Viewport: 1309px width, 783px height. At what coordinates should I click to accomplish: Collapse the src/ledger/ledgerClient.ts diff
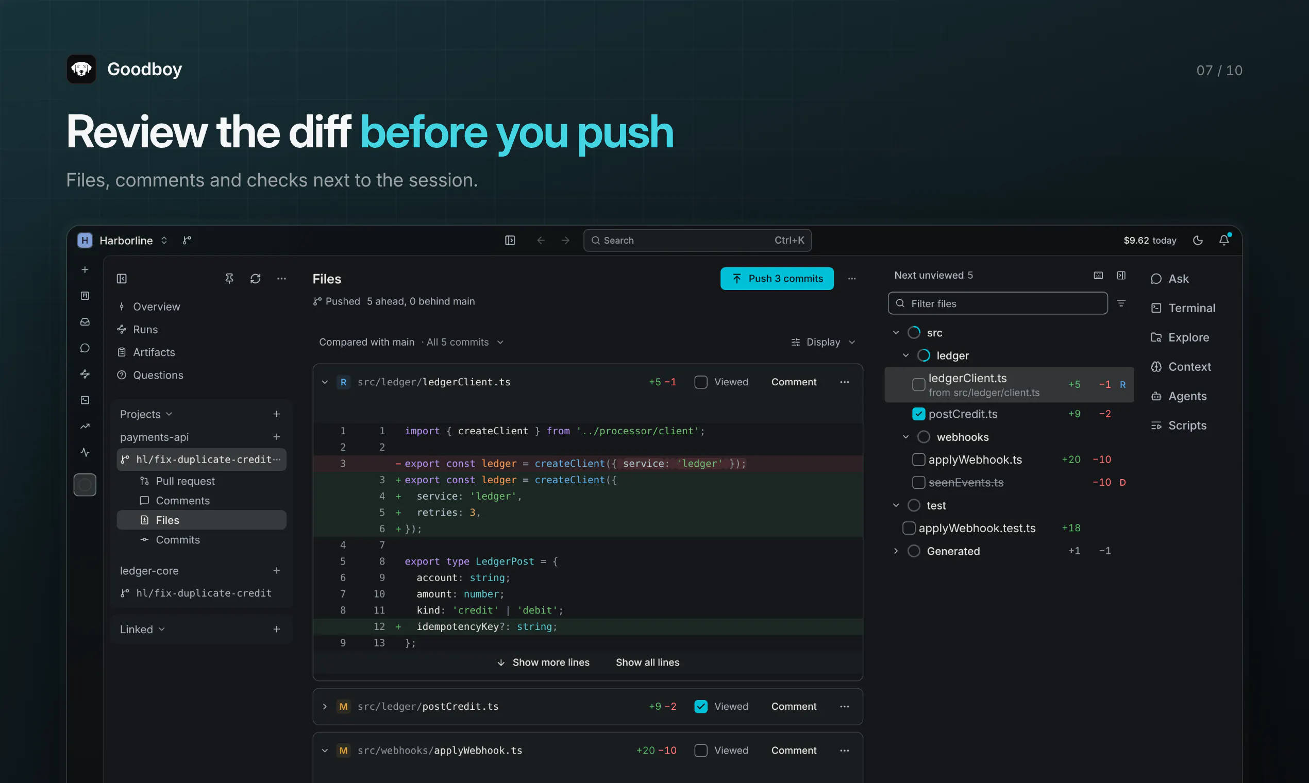click(x=325, y=382)
